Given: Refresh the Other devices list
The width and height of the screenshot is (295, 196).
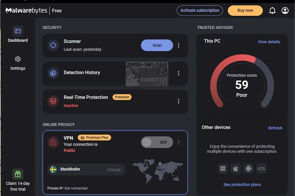Looking at the screenshot, I should tap(275, 128).
